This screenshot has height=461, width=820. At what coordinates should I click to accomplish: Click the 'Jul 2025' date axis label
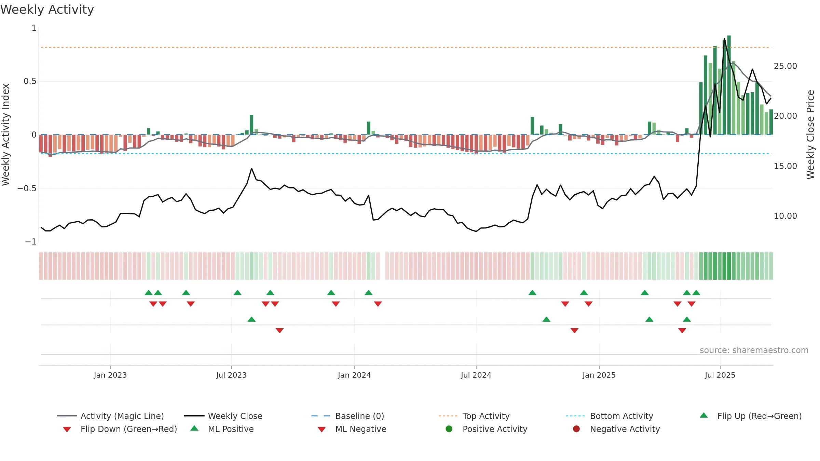[720, 375]
